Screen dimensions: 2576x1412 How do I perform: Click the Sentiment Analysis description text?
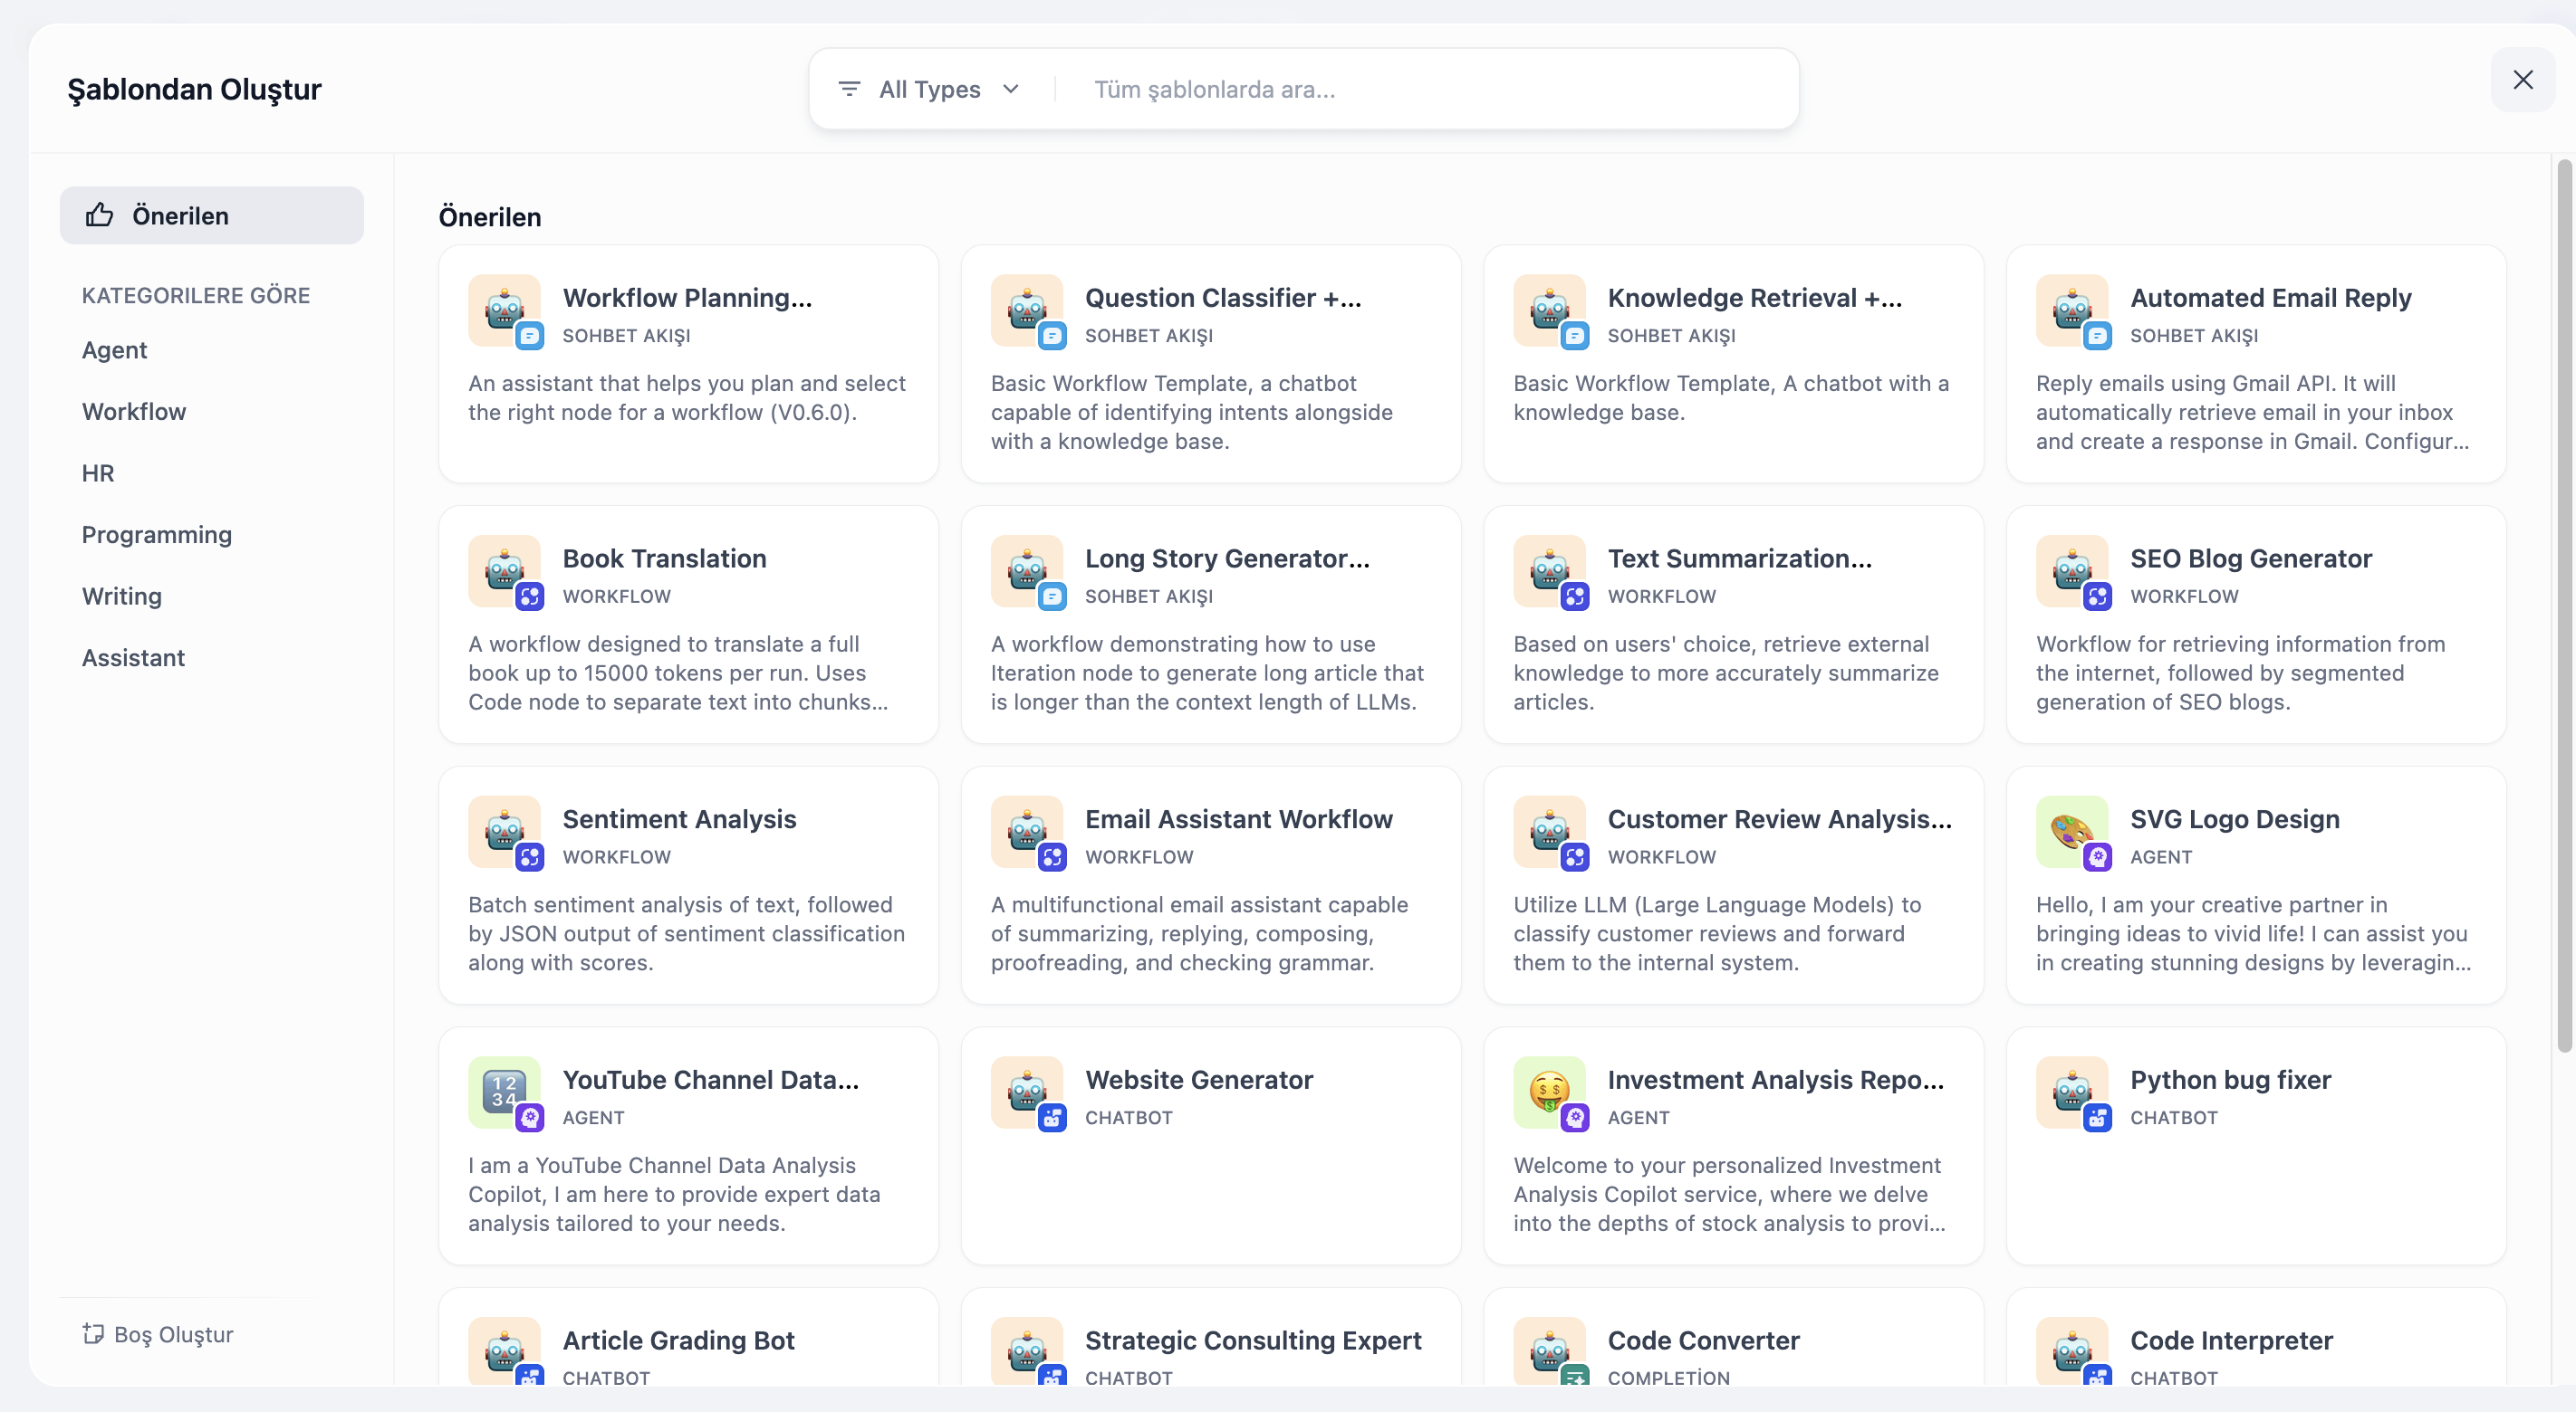(x=687, y=933)
